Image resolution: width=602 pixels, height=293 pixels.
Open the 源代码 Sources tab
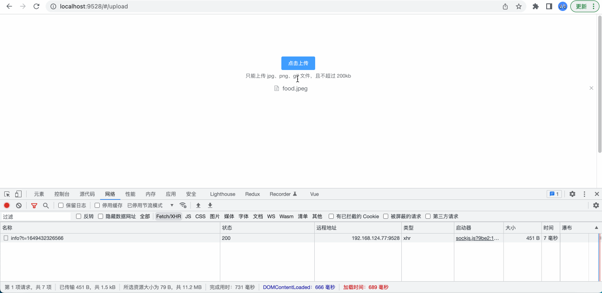tap(87, 194)
